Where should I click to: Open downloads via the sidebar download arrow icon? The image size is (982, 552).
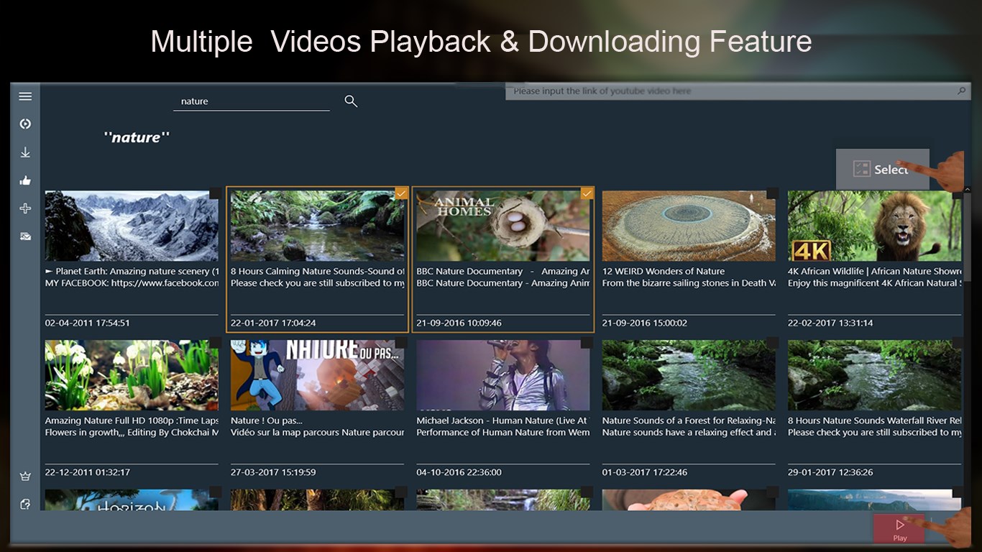coord(25,152)
